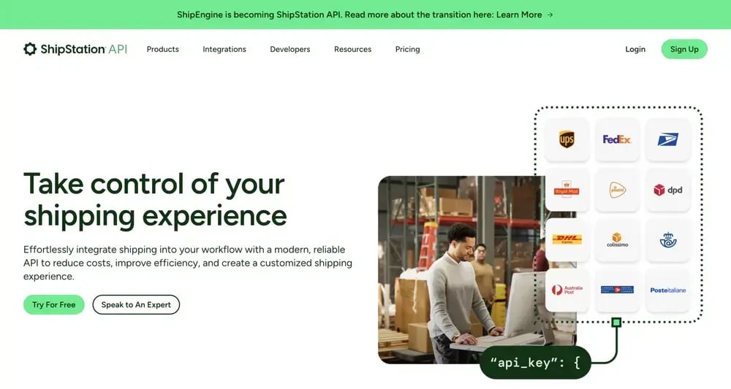Select the Australia Post logo tile
731x389 pixels.
(567, 290)
